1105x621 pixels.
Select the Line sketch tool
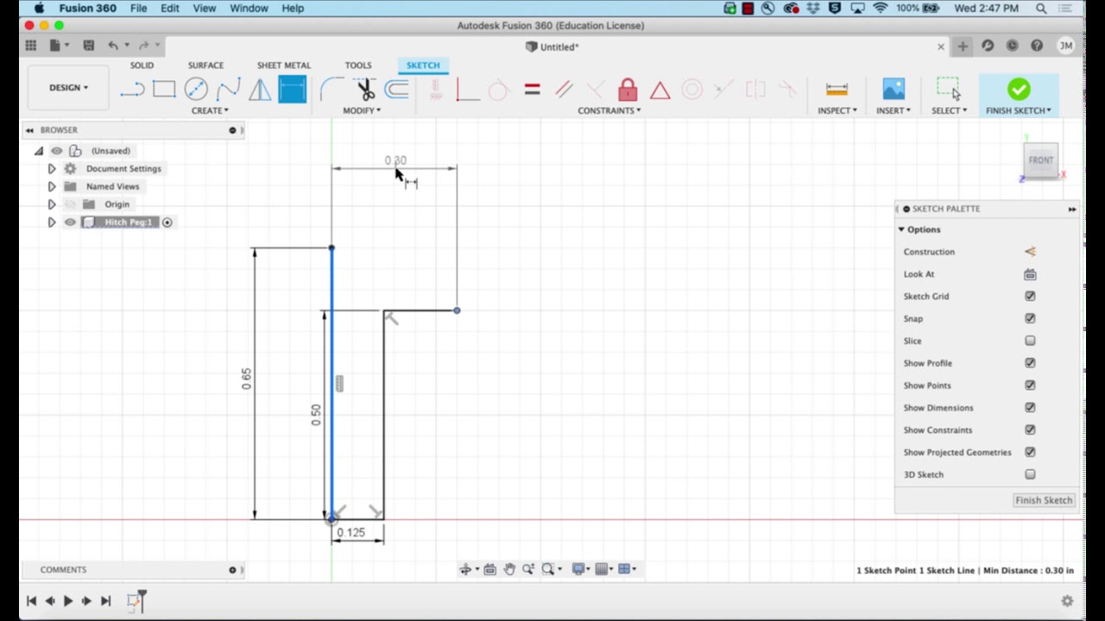132,89
